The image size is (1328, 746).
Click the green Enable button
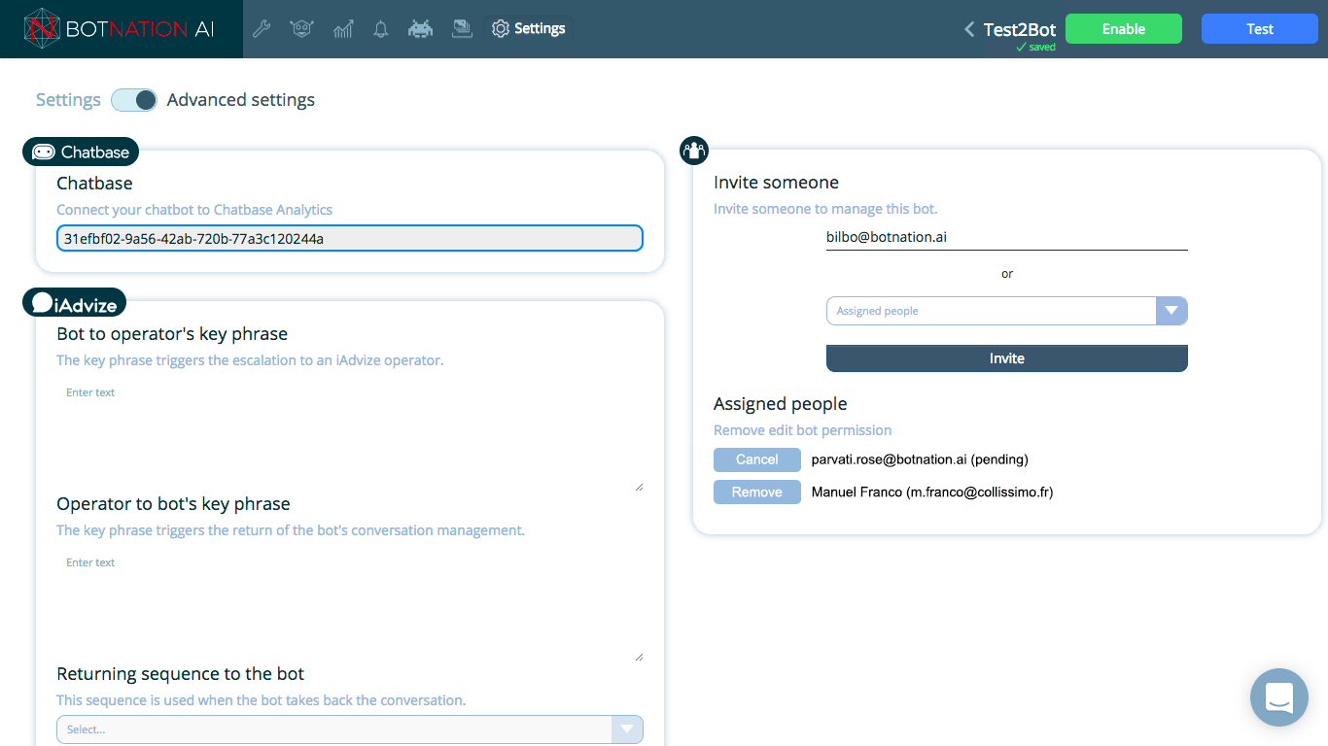pos(1123,29)
